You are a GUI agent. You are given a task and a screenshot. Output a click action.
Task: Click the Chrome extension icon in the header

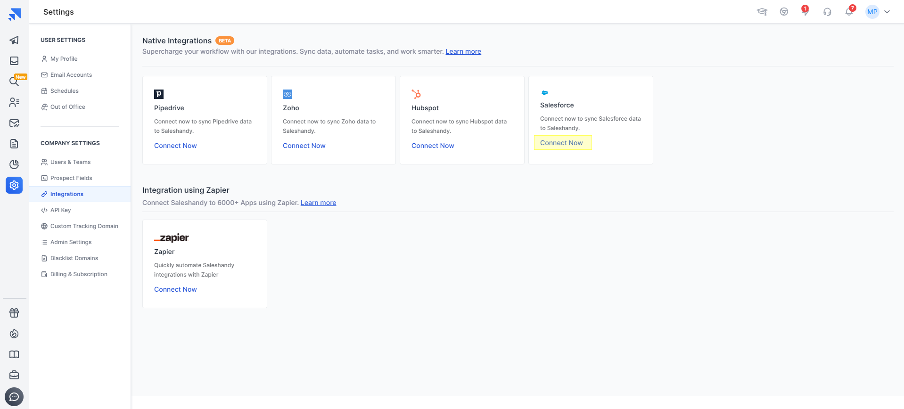click(x=784, y=12)
